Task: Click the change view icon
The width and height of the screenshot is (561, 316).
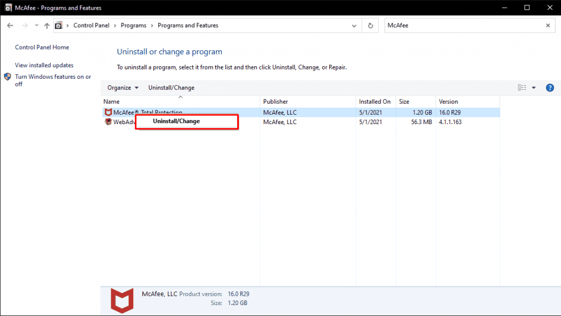Action: [522, 87]
